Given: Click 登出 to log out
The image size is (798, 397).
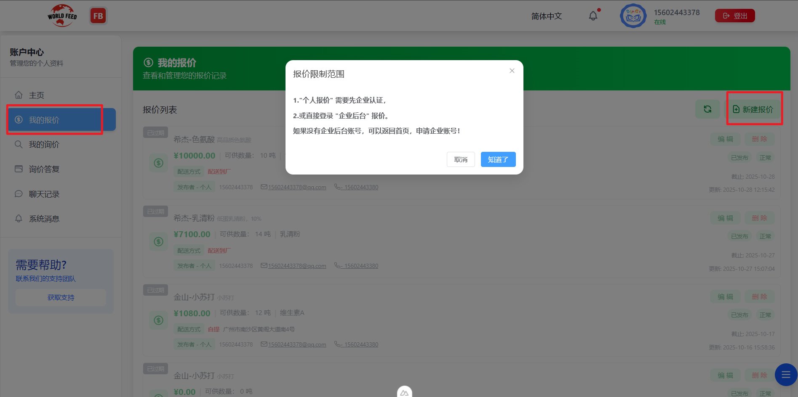Looking at the screenshot, I should (x=734, y=15).
